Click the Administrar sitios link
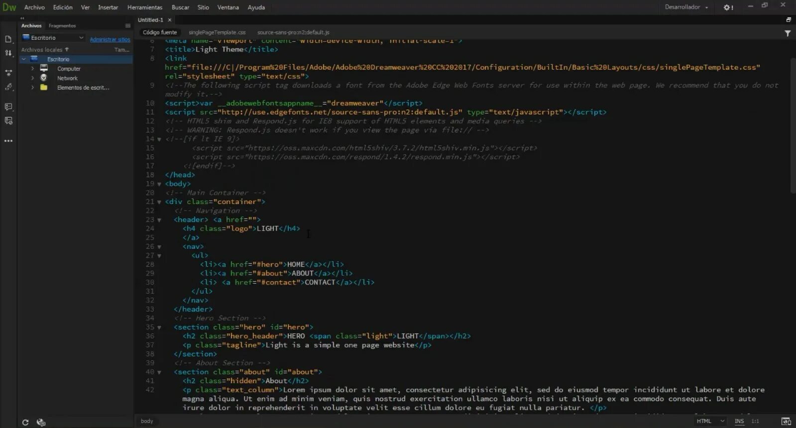The height and width of the screenshot is (428, 796). tap(110, 39)
